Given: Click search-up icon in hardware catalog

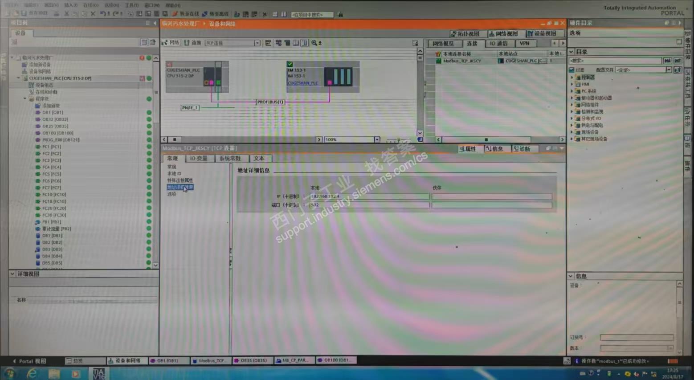Looking at the screenshot, I should (678, 61).
